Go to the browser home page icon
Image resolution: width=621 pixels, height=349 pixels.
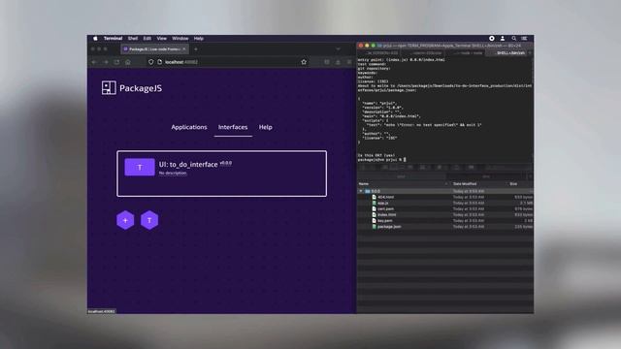[128, 62]
